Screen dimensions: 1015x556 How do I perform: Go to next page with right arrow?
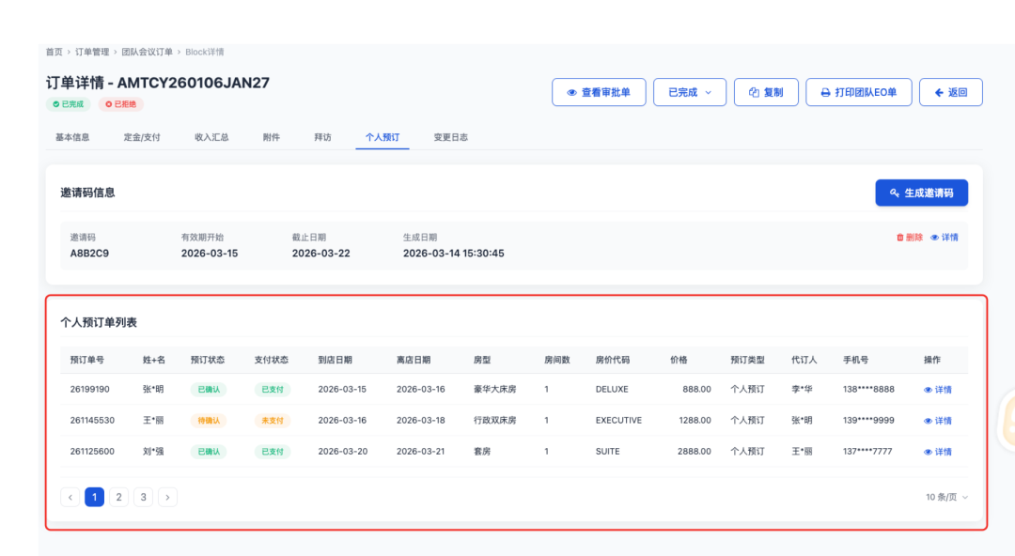tap(167, 497)
